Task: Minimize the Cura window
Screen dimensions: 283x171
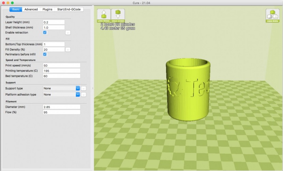Action: (8, 3)
